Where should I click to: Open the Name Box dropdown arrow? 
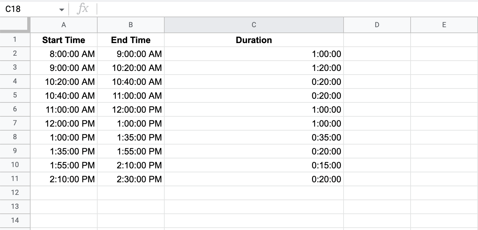61,10
